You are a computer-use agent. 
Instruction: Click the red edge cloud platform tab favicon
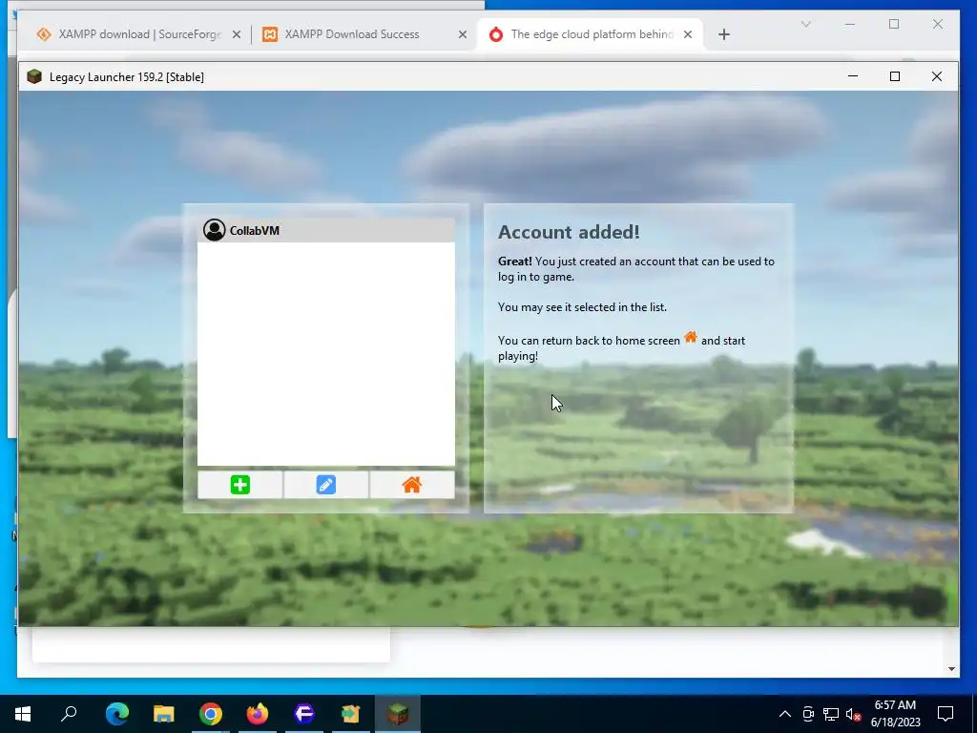coord(496,34)
